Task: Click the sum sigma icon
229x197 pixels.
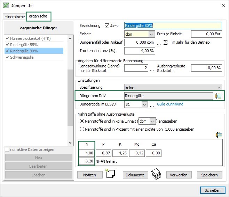Action: (x=166, y=43)
